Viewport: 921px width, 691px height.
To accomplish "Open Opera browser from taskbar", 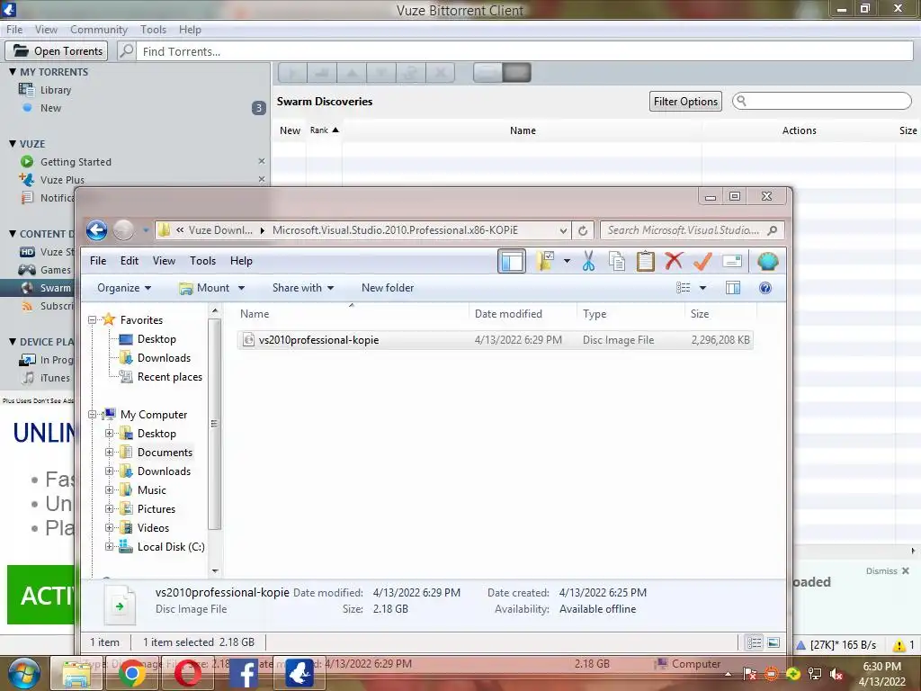I will coord(188,673).
